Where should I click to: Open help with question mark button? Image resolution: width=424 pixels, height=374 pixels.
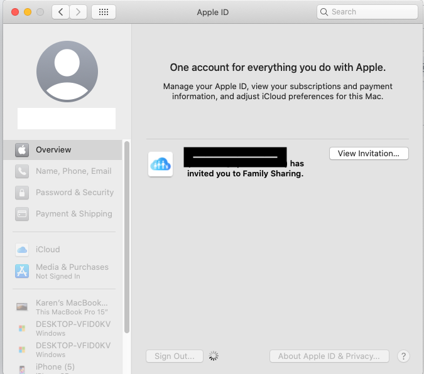pyautogui.click(x=403, y=356)
